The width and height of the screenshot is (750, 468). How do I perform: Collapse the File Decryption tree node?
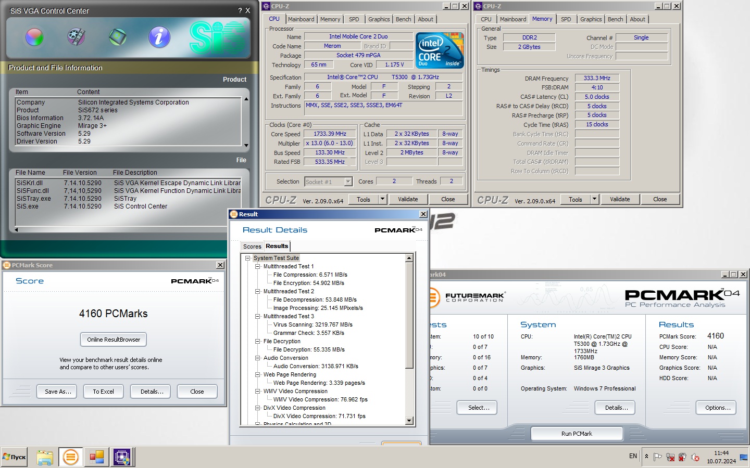(x=257, y=341)
